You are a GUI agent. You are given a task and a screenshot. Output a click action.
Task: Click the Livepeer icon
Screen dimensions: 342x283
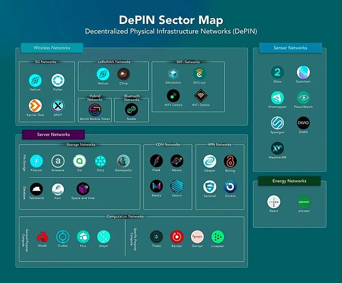[x=218, y=236]
